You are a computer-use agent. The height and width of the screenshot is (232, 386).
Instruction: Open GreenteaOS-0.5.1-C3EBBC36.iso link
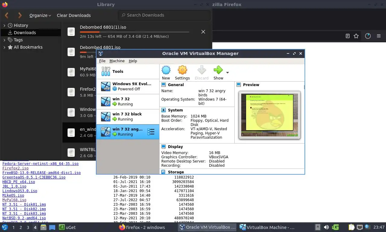(34, 177)
